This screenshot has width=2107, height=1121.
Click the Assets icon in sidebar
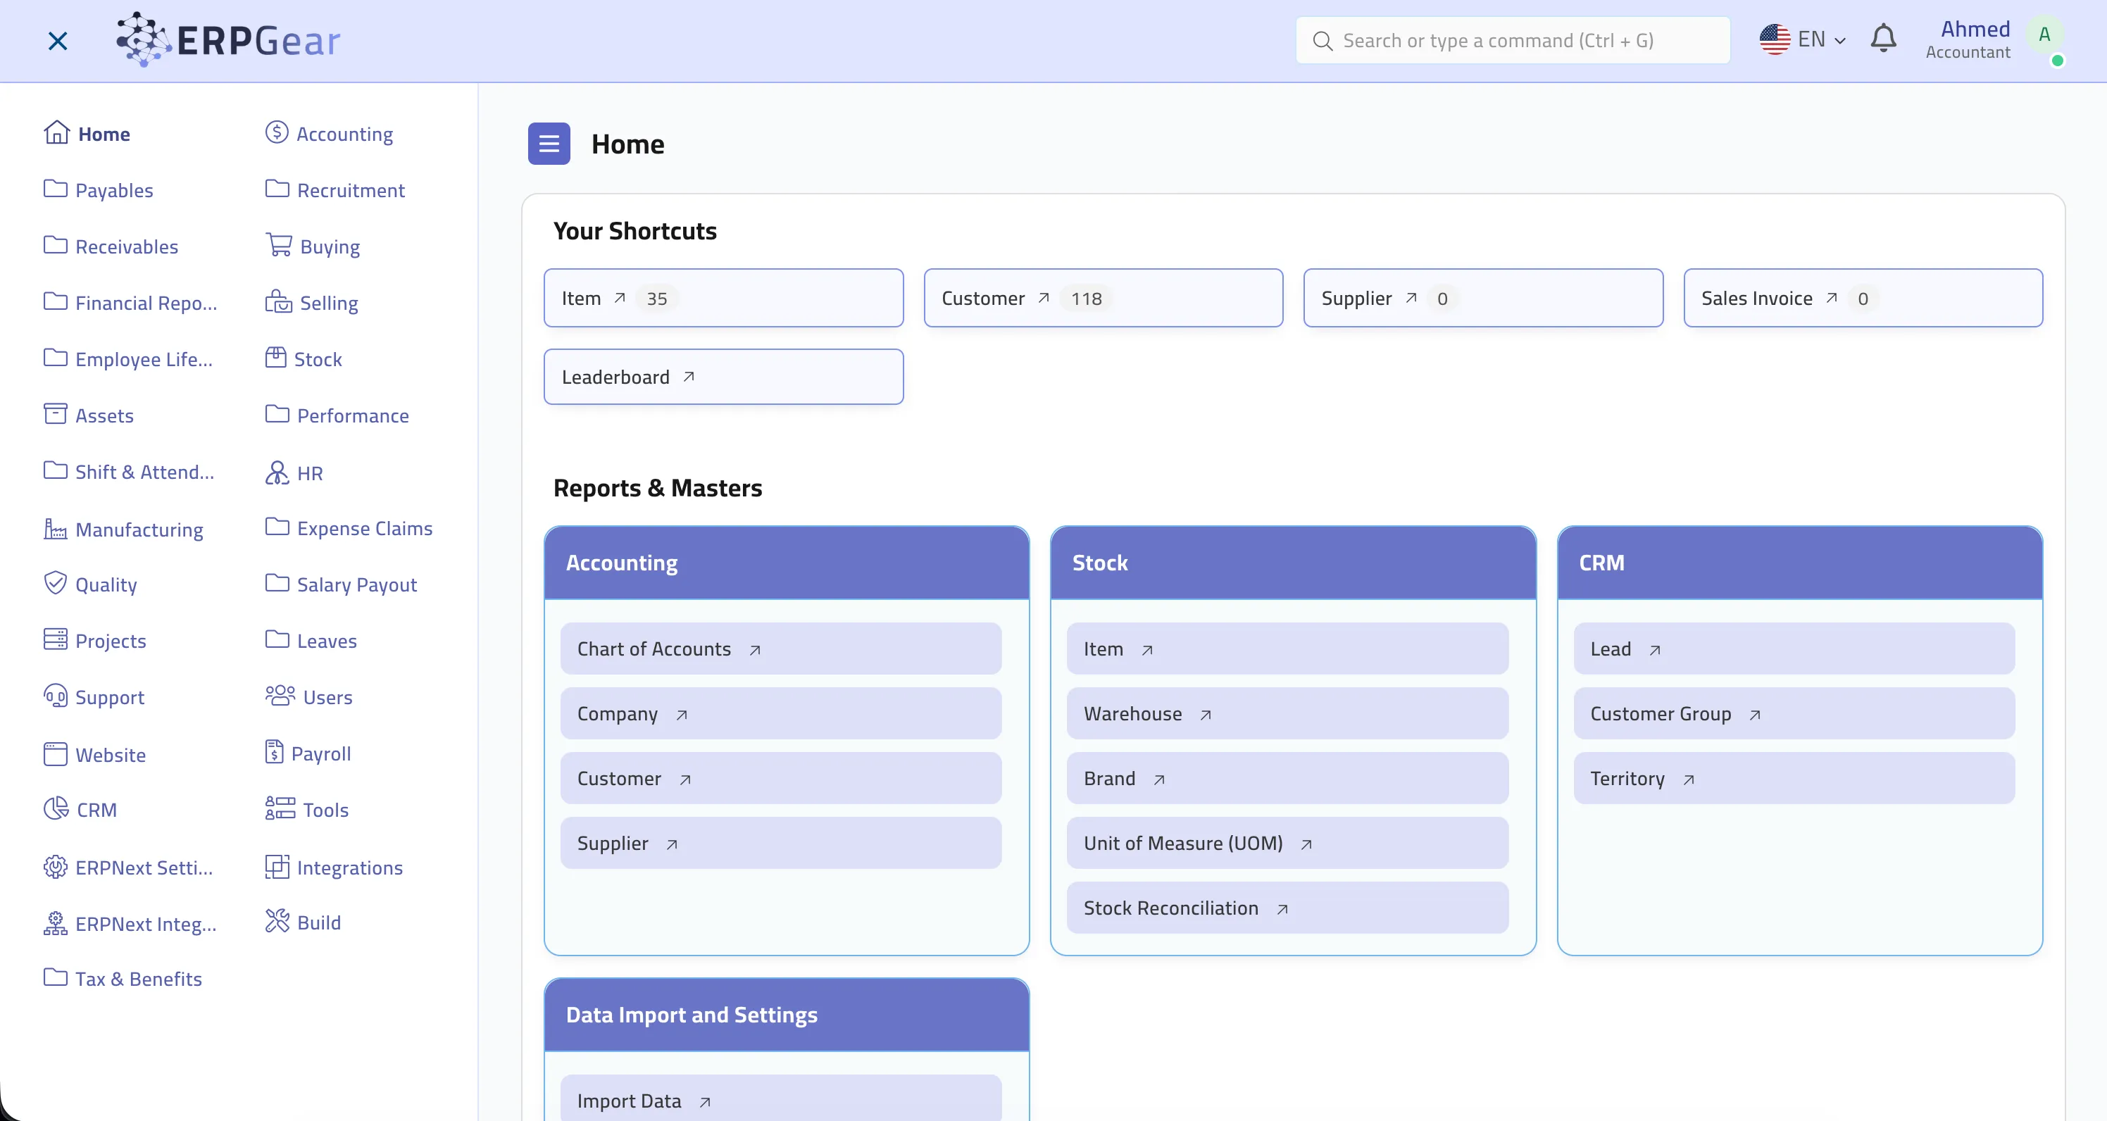point(56,415)
